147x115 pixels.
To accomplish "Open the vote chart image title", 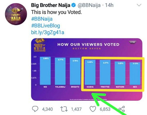I will [x=88, y=44].
